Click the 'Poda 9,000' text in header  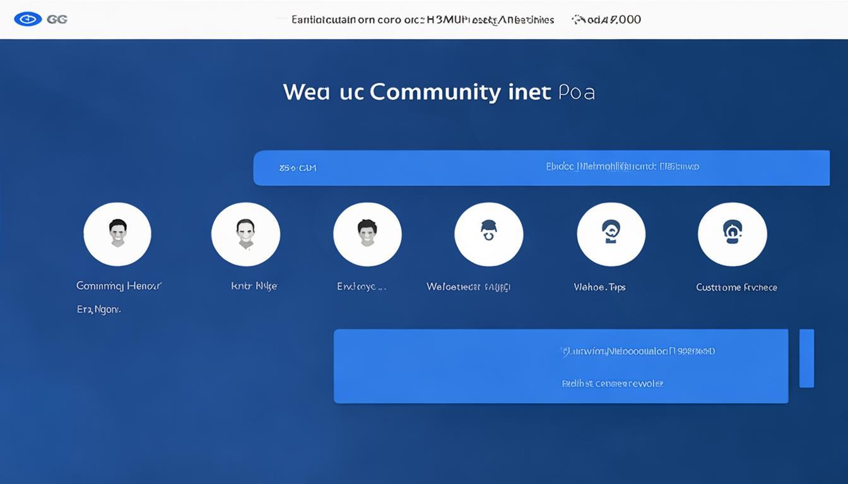tap(606, 20)
